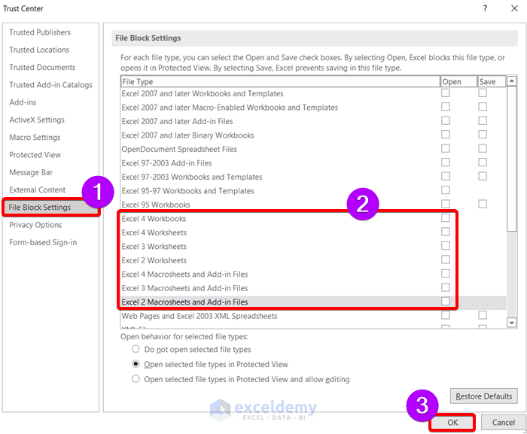
Task: Check Open for Excel 4 Worksheets
Action: [x=446, y=232]
